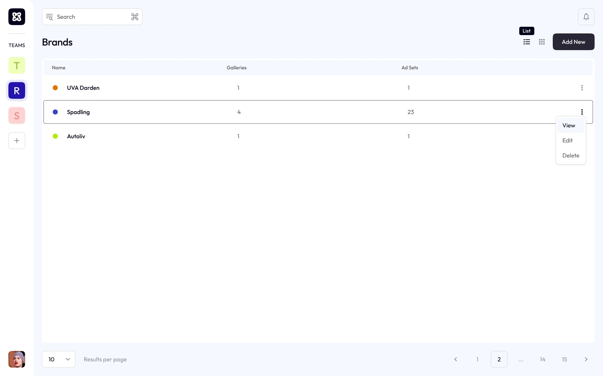Image resolution: width=603 pixels, height=376 pixels.
Task: Click the Add New button
Action: point(574,42)
